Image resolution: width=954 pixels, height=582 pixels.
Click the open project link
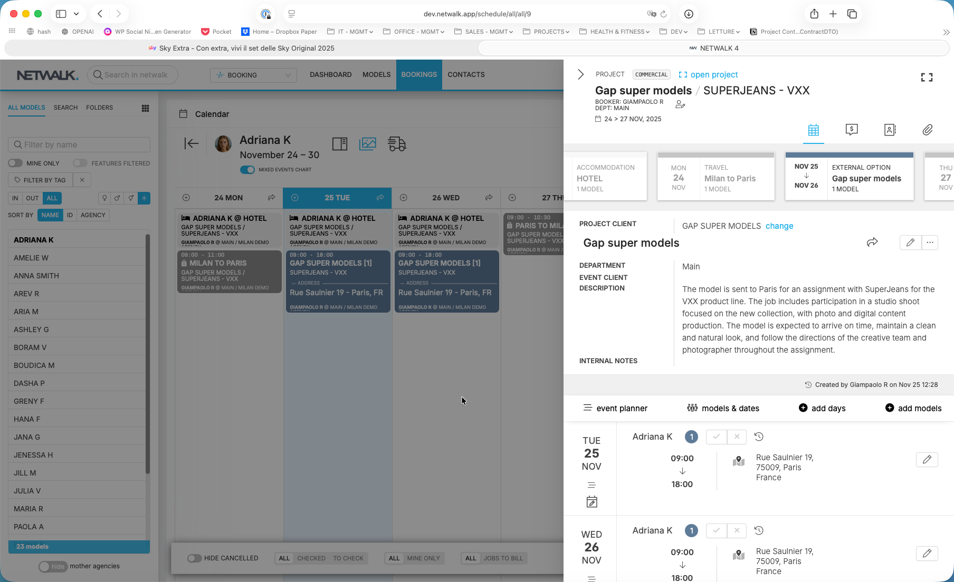tap(708, 75)
